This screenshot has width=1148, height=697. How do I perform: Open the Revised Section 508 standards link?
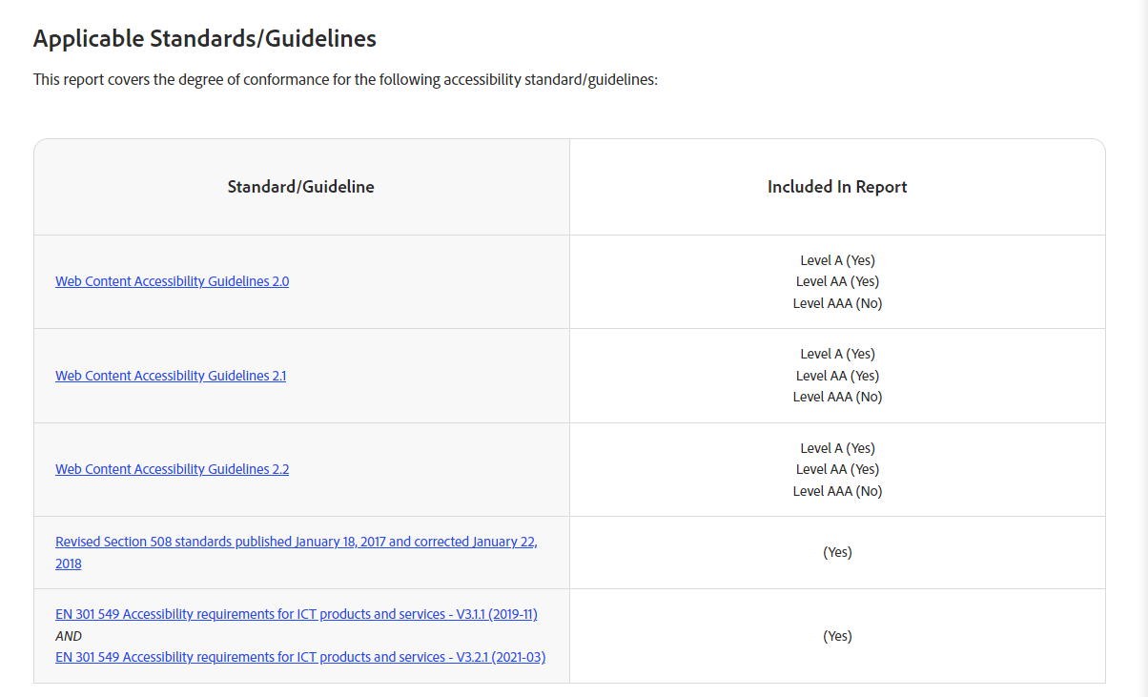[x=296, y=542]
